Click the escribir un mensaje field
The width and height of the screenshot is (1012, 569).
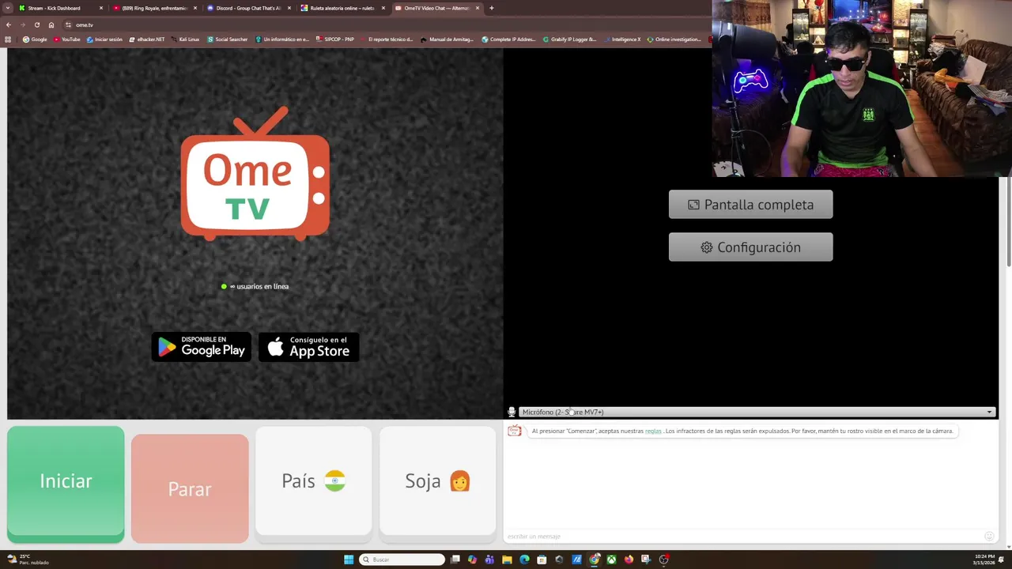pos(743,537)
